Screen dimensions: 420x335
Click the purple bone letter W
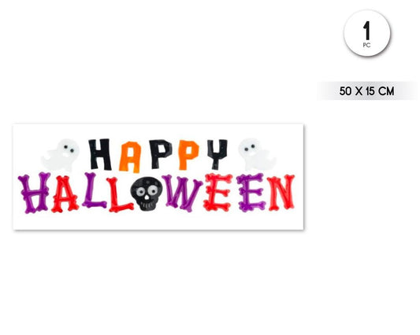pyautogui.click(x=182, y=193)
